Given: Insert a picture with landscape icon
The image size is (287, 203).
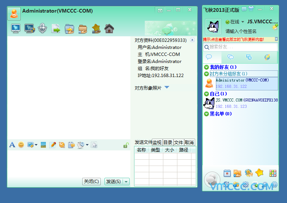Looking at the screenshot, I should pos(43,145).
